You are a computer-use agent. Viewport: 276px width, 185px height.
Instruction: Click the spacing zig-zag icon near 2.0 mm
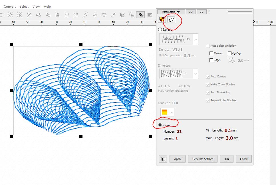(231, 60)
